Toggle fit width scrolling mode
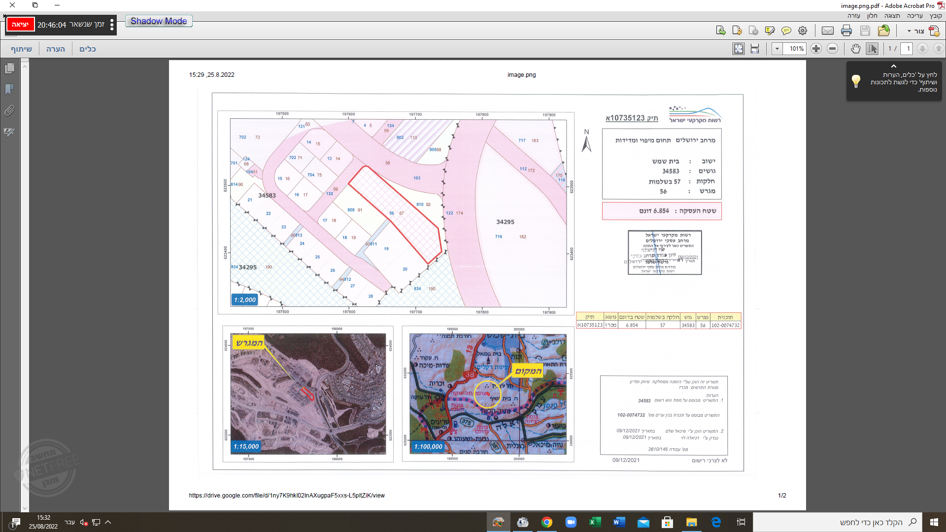Image resolution: width=946 pixels, height=532 pixels. [755, 49]
